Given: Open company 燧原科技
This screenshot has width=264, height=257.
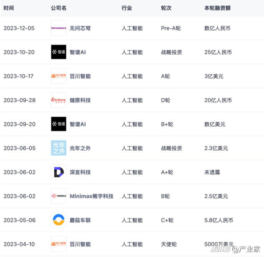Looking at the screenshot, I should point(80,100).
